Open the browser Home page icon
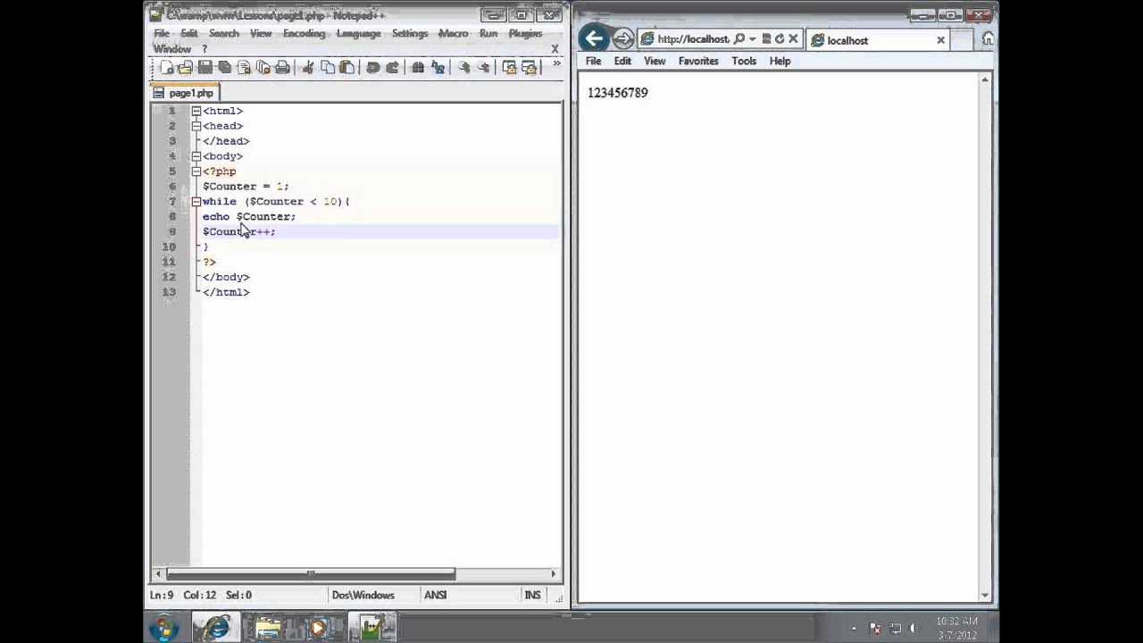This screenshot has height=643, width=1143. [988, 39]
